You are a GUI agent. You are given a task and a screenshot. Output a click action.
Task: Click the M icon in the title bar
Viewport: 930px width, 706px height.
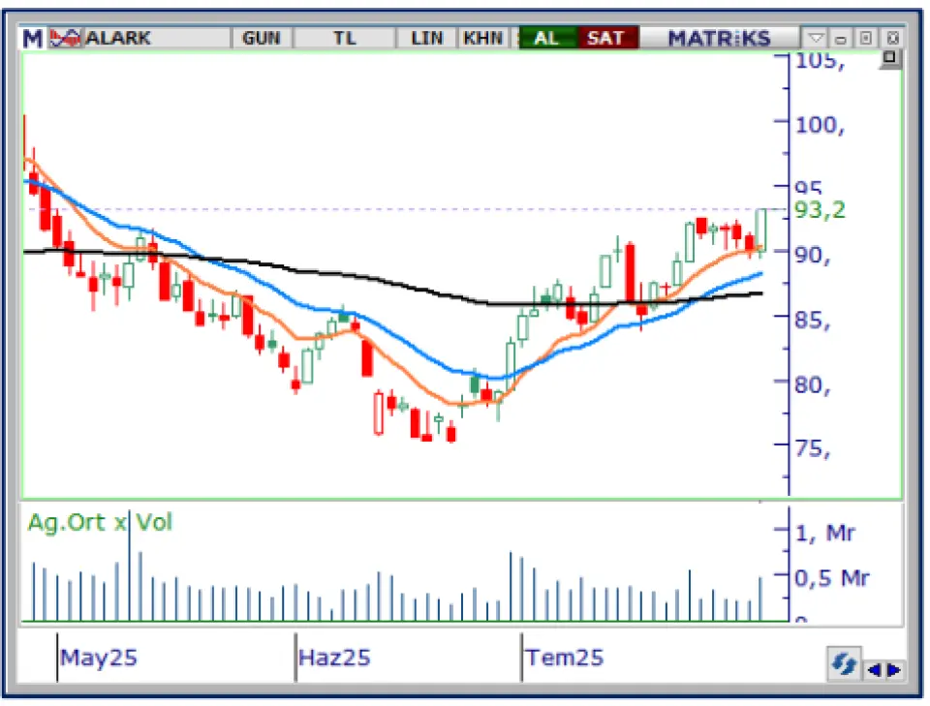[32, 39]
